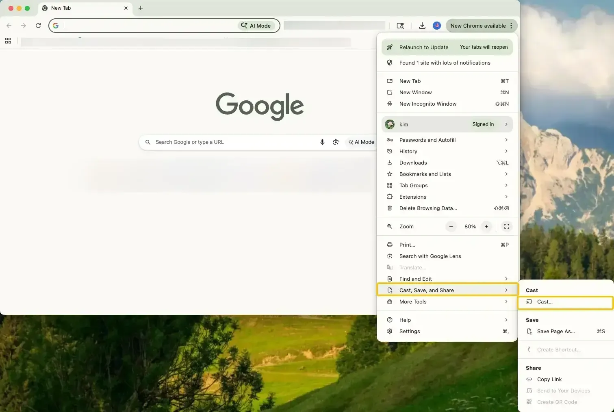614x412 pixels.
Task: Select Cast... in the submenu
Action: click(x=565, y=302)
